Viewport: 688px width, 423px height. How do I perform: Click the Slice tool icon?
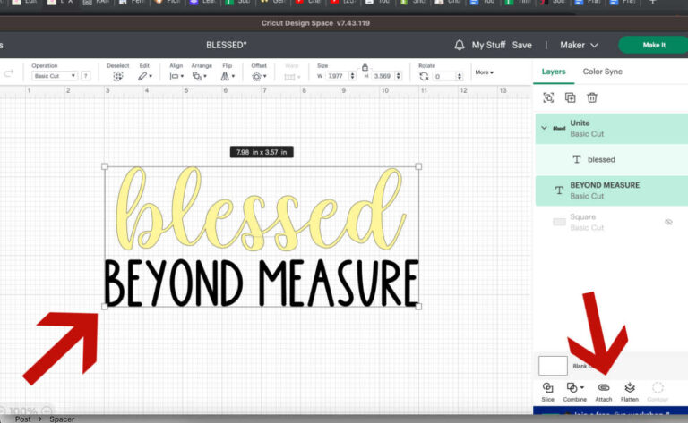tap(548, 388)
